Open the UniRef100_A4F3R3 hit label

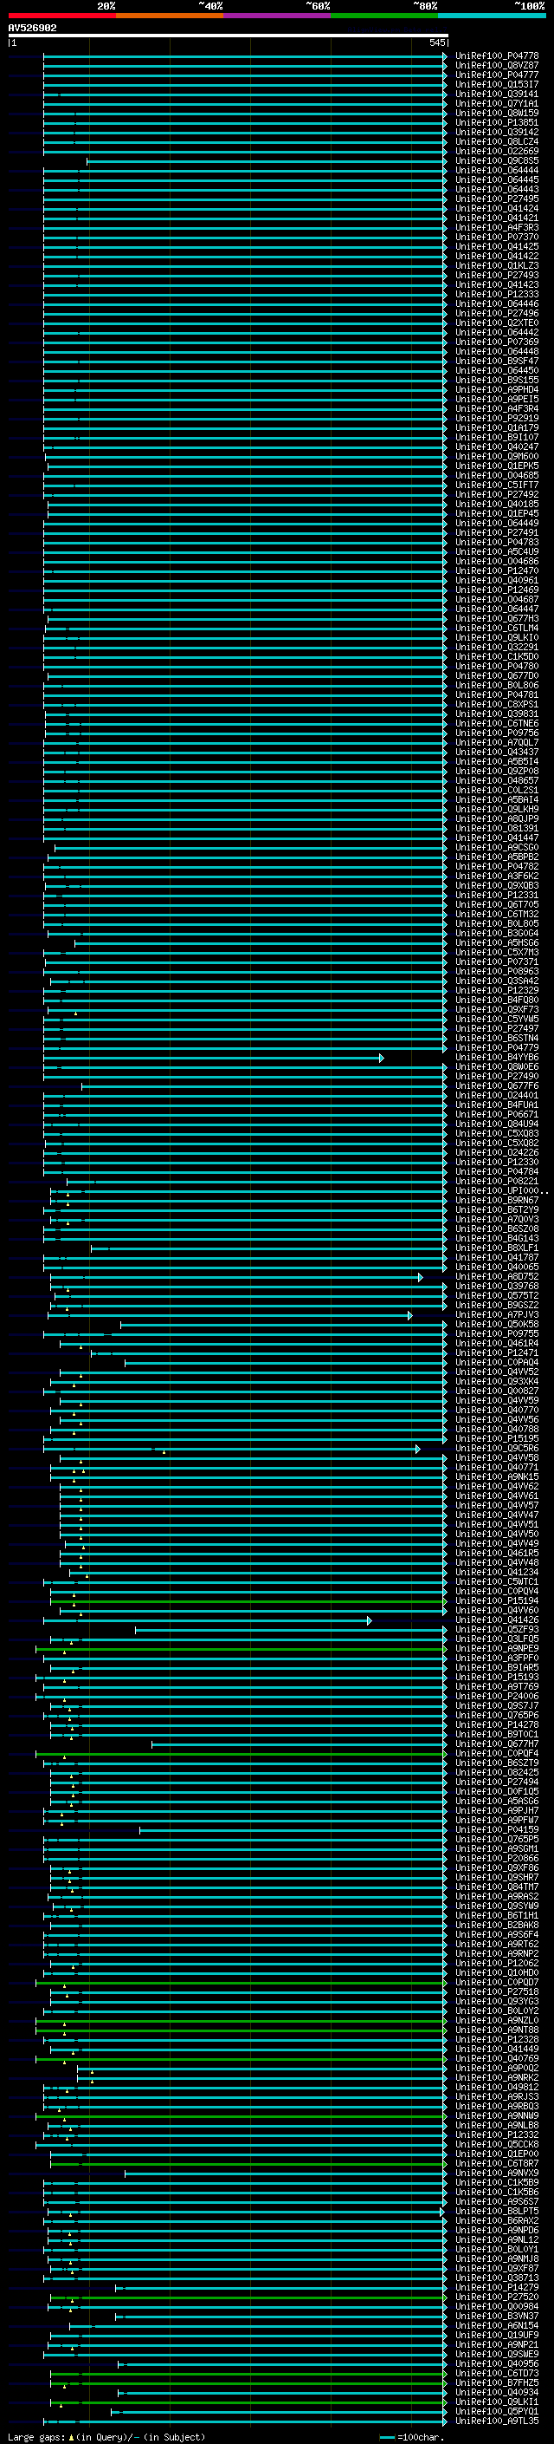point(496,228)
